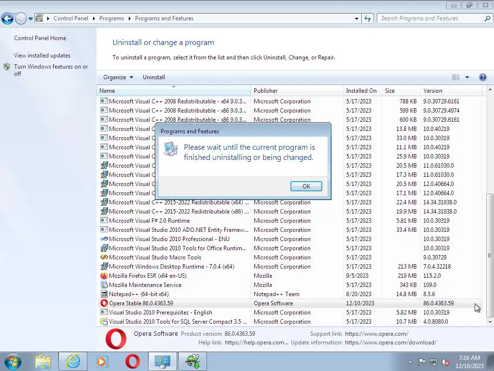Image resolution: width=494 pixels, height=371 pixels.
Task: Sort by Installed On column header
Action: [x=362, y=90]
